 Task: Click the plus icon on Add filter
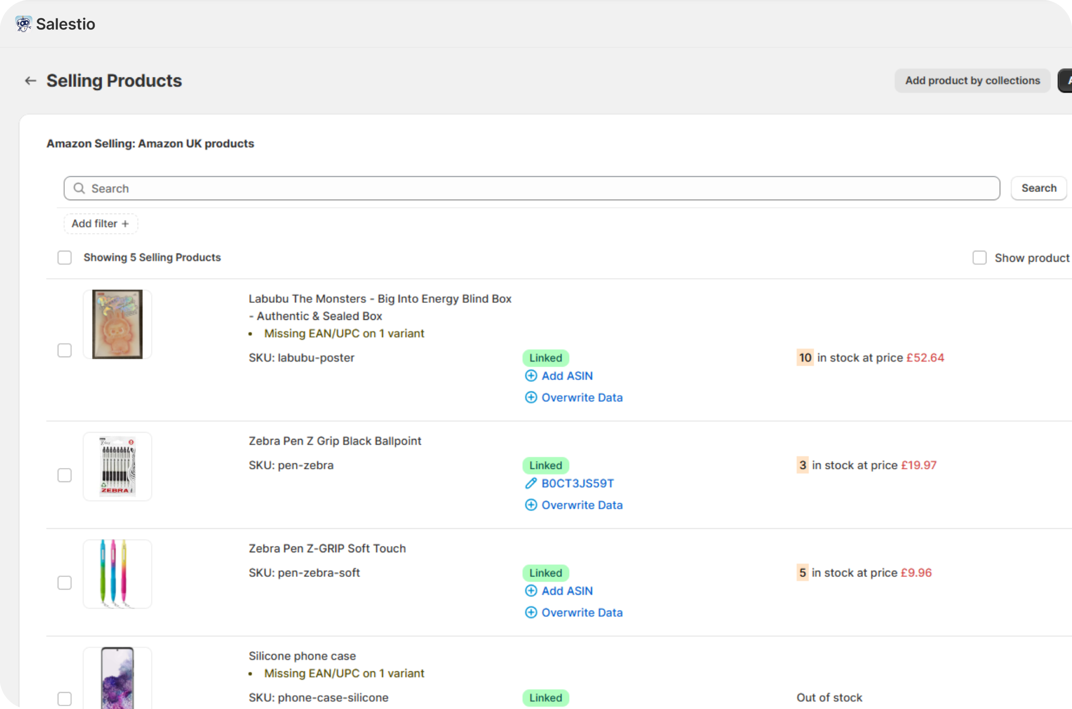(x=125, y=224)
